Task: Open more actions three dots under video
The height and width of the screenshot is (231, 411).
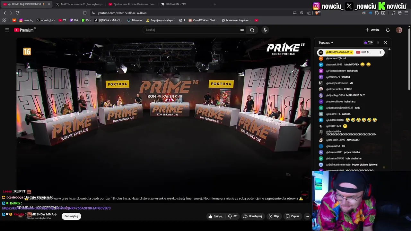Action: click(307, 216)
